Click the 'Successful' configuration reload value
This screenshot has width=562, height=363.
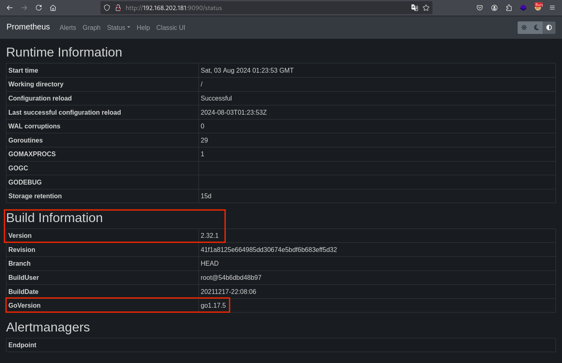216,98
